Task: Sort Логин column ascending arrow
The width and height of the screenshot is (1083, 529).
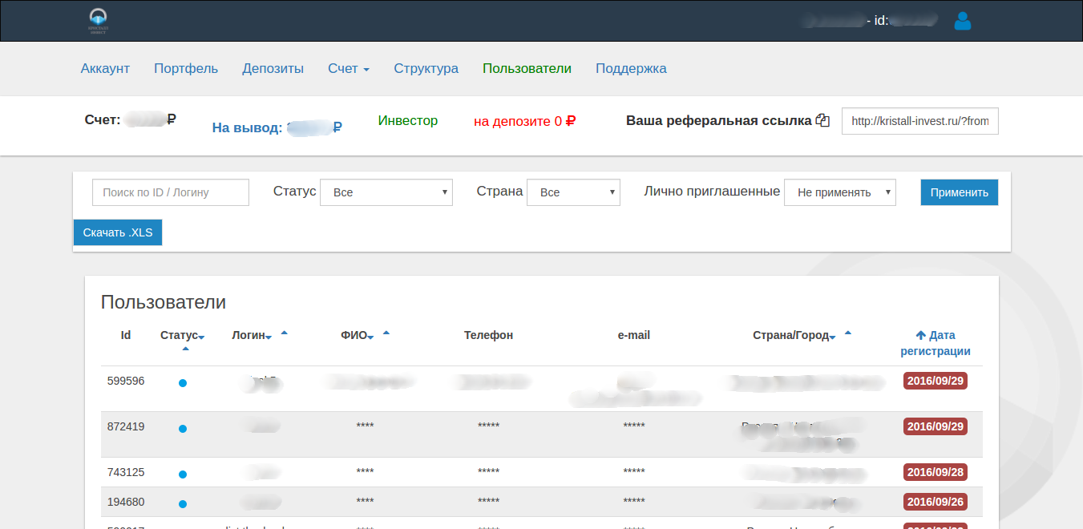Action: pos(284,332)
